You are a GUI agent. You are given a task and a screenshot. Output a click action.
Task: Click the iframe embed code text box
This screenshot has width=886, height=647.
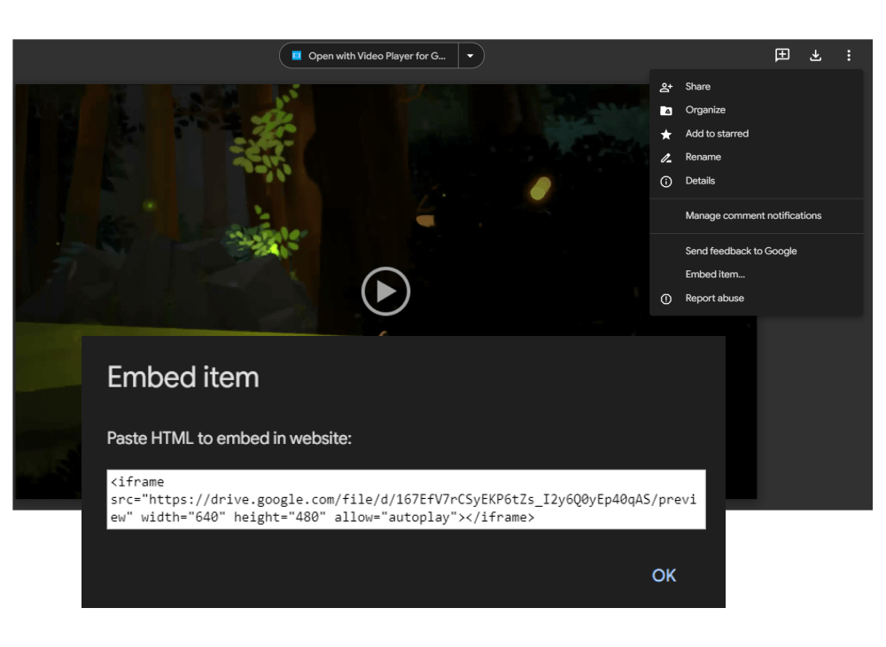406,500
